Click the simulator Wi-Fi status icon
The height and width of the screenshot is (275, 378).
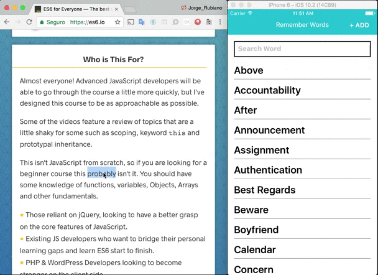(250, 13)
